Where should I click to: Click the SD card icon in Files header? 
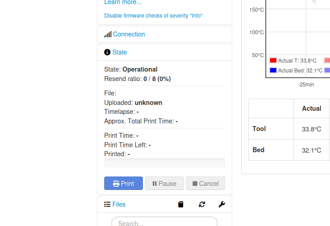(181, 204)
